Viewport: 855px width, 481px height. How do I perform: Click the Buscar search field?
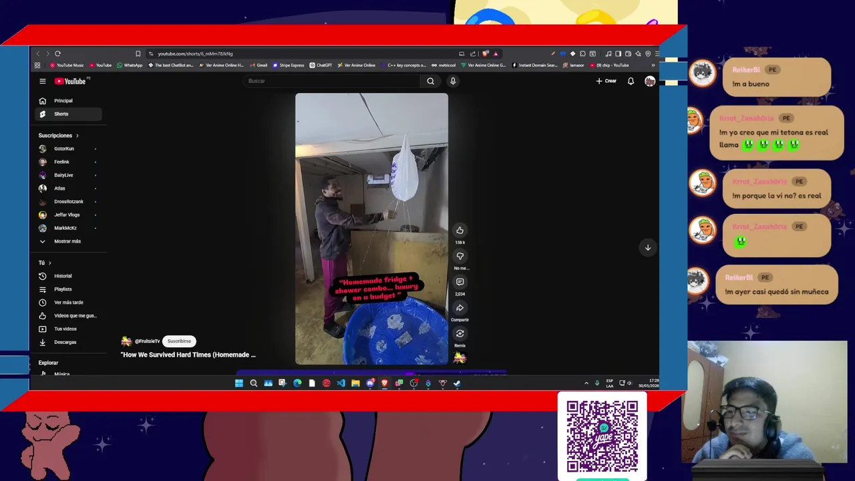(332, 81)
